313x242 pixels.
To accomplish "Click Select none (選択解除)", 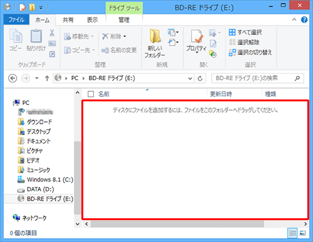I will pos(244,43).
